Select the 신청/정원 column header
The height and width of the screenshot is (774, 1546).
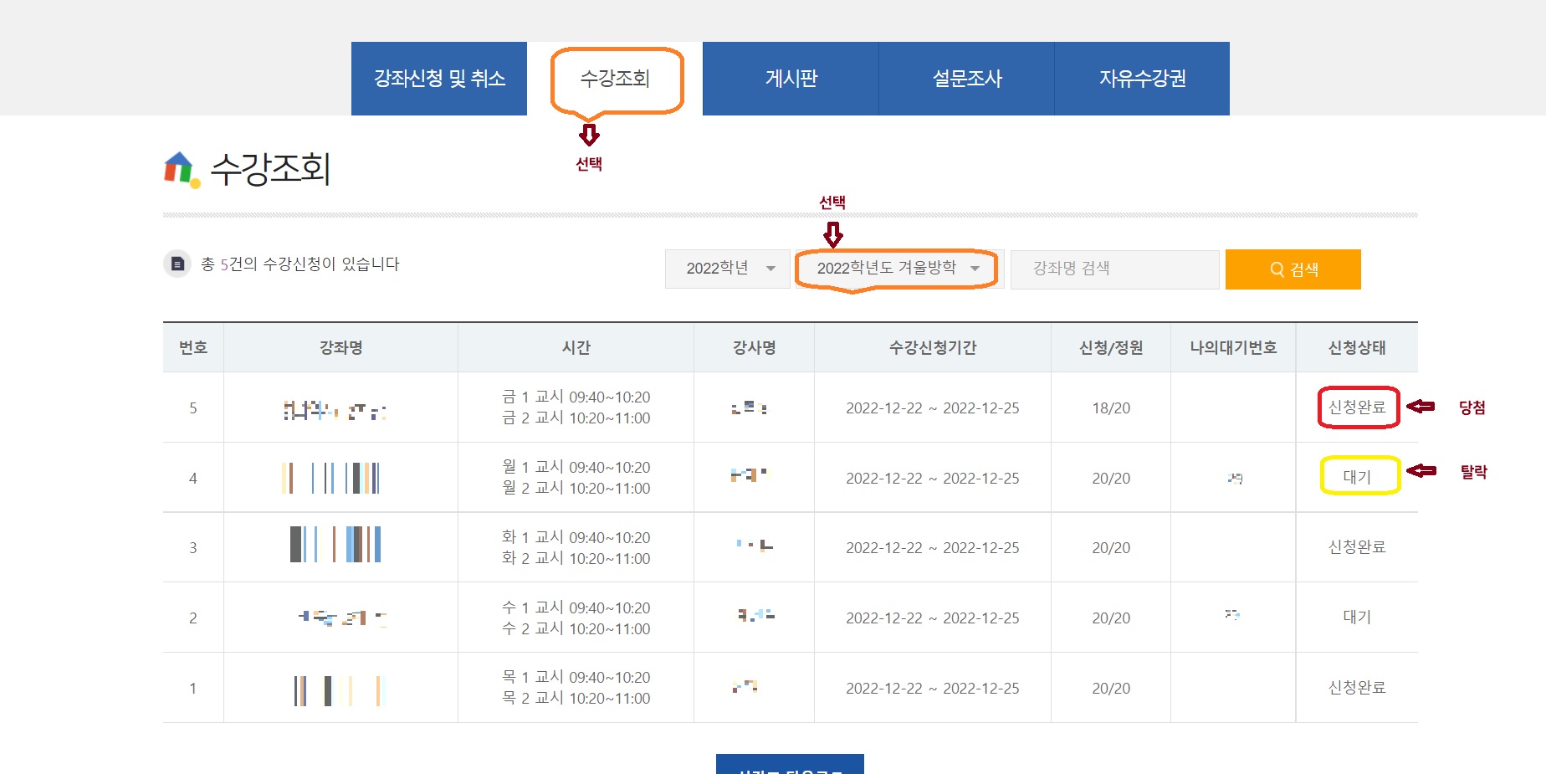click(1111, 347)
